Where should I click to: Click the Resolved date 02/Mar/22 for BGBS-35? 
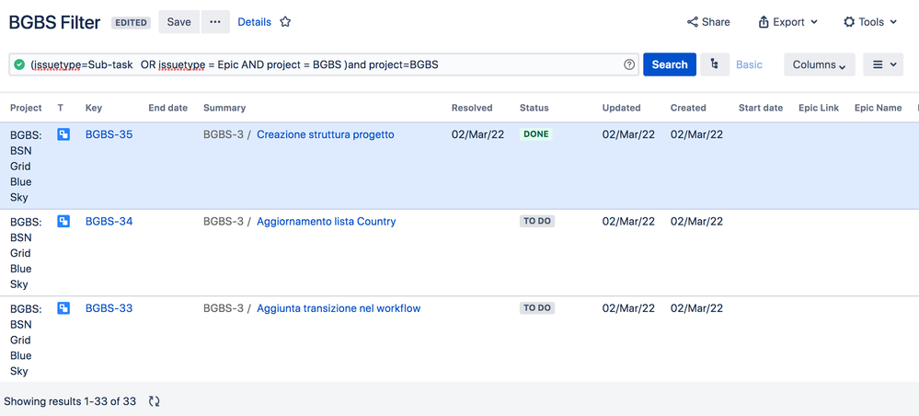click(x=477, y=134)
